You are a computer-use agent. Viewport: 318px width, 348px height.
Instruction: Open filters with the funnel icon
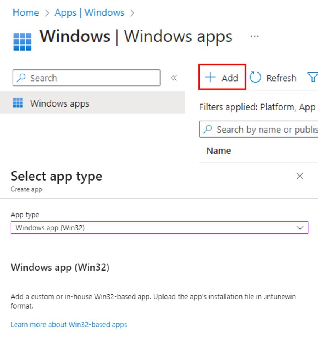coord(312,78)
